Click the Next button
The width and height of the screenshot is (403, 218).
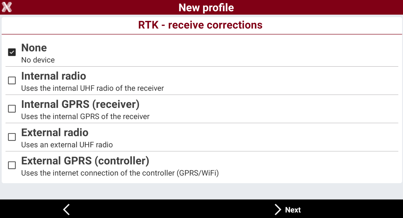point(287,210)
